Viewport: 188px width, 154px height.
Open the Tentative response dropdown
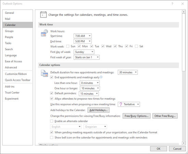129,104
